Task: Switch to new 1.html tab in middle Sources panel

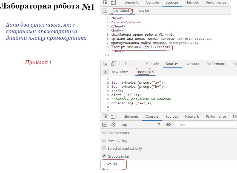Action: [120, 72]
